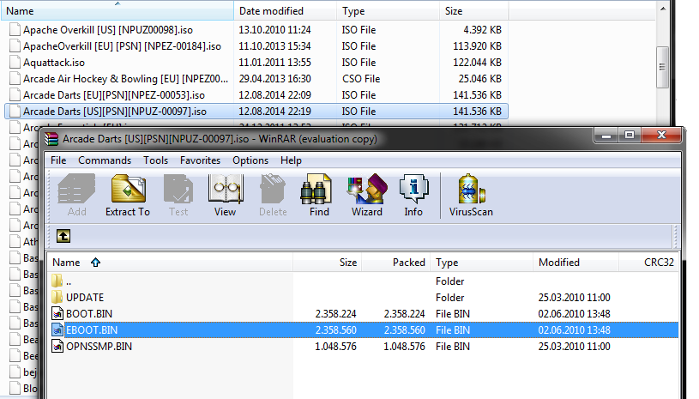Sort Explorer list by Date modified column
This screenshot has height=399, width=699.
click(x=286, y=10)
